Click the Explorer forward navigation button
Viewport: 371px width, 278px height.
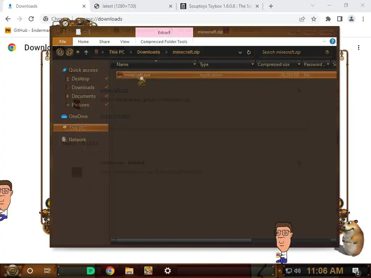(x=69, y=52)
